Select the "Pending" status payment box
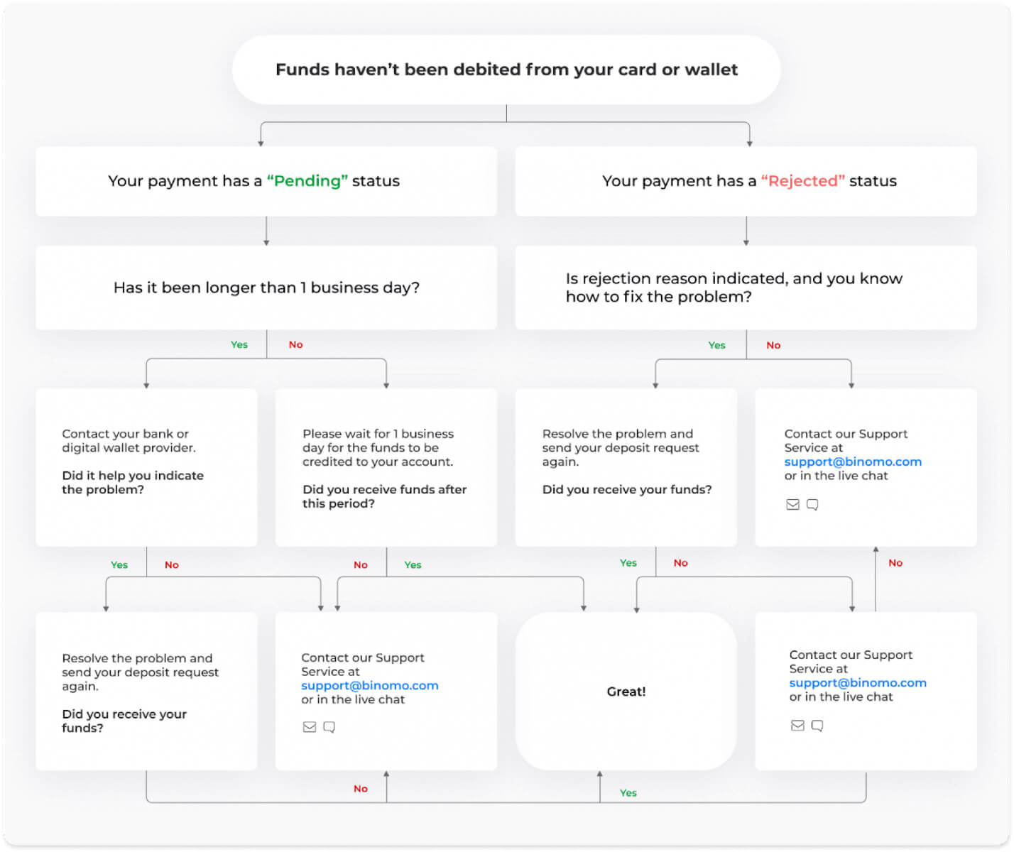 point(266,181)
